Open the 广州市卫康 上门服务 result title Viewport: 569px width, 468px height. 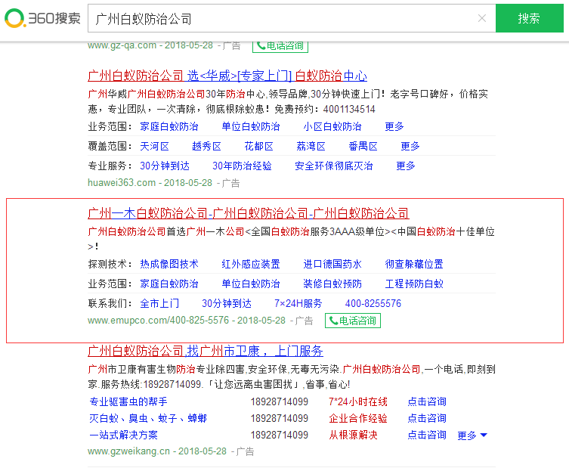pyautogui.click(x=206, y=351)
